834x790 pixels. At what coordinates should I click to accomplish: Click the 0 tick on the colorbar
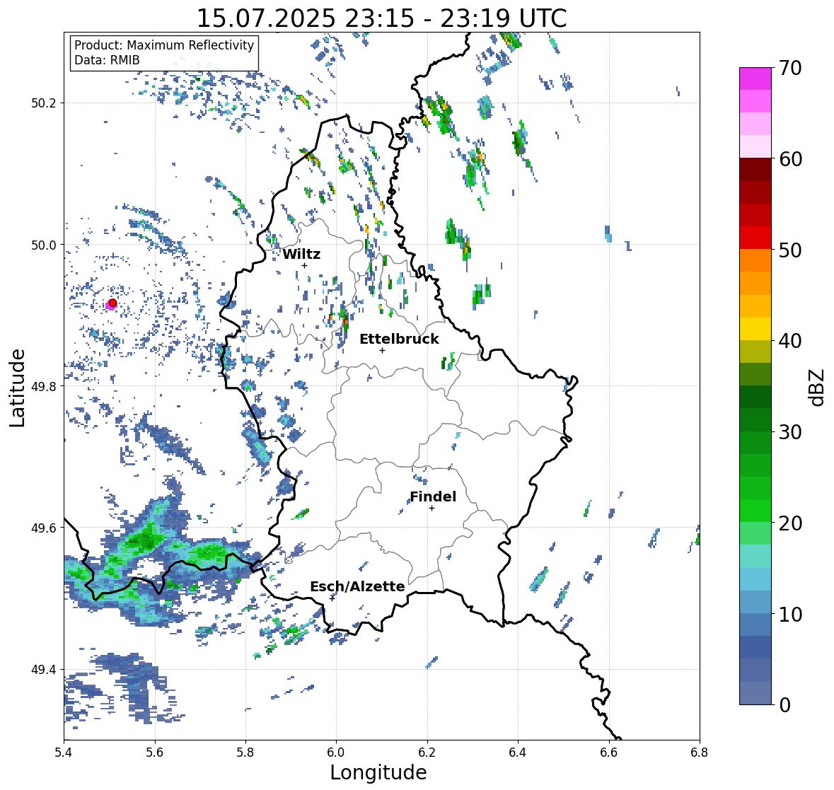(x=785, y=705)
